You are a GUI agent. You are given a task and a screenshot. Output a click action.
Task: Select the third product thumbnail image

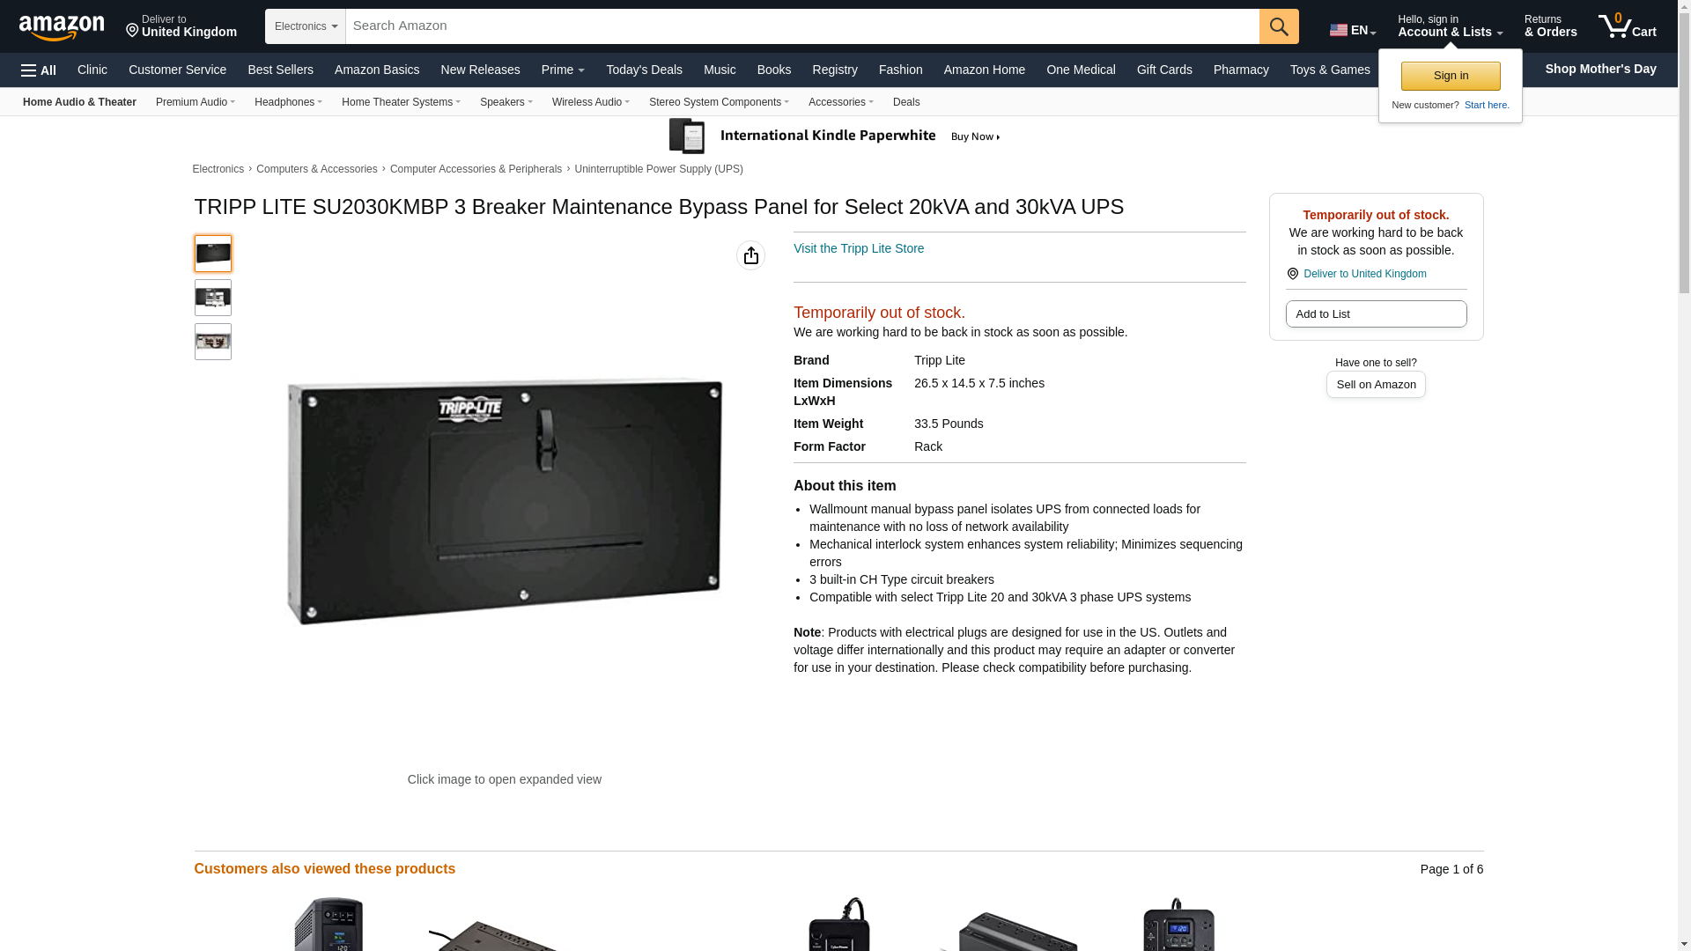click(x=213, y=342)
